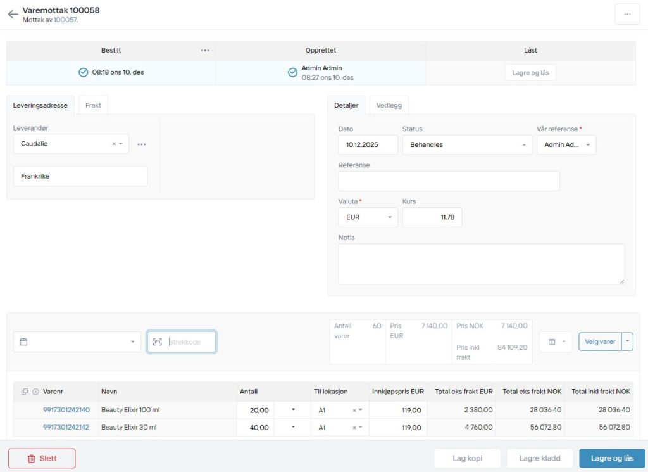Clear location A1 on the Beauty Elixir 100 ml row
Image resolution: width=648 pixels, height=472 pixels.
point(354,411)
